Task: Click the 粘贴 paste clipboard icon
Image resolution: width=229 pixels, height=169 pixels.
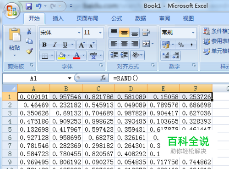Action: click(x=15, y=35)
